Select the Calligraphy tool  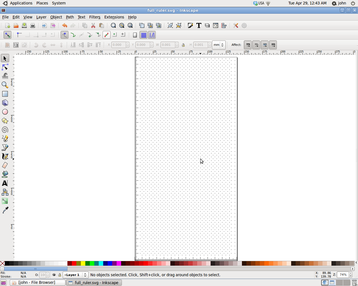5,156
